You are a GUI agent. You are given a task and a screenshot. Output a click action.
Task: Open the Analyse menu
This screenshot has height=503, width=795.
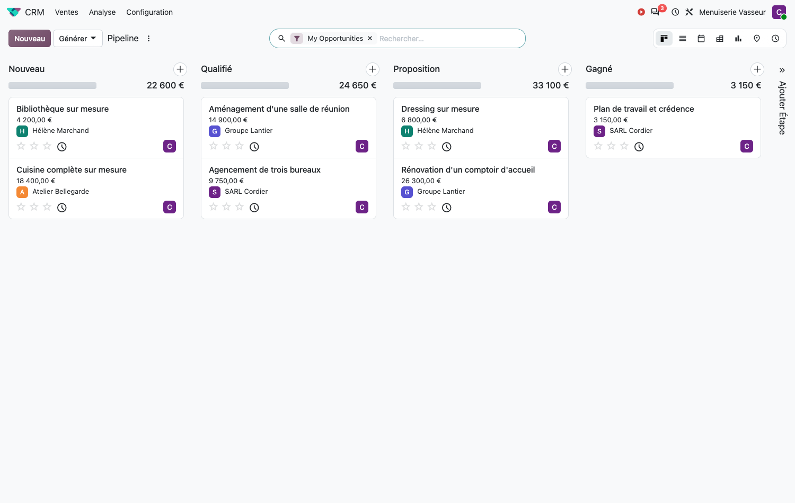pos(102,12)
